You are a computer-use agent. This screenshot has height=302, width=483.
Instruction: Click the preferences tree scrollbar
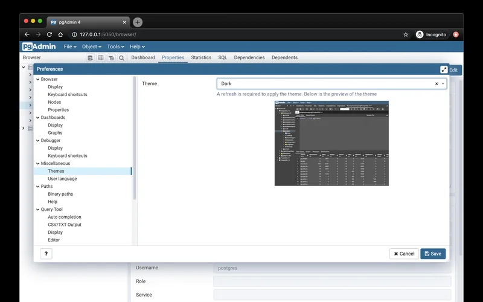point(134,138)
